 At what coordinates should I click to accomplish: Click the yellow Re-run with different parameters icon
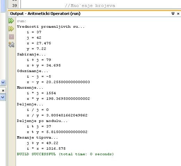[11, 29]
